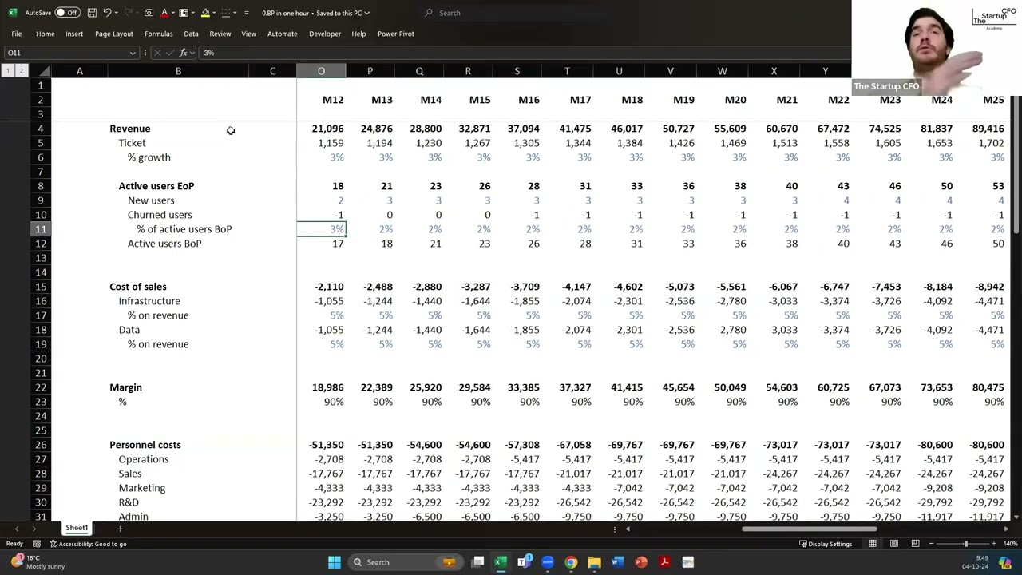Click the formula bar showing 3%
This screenshot has width=1022, height=575.
[523, 53]
